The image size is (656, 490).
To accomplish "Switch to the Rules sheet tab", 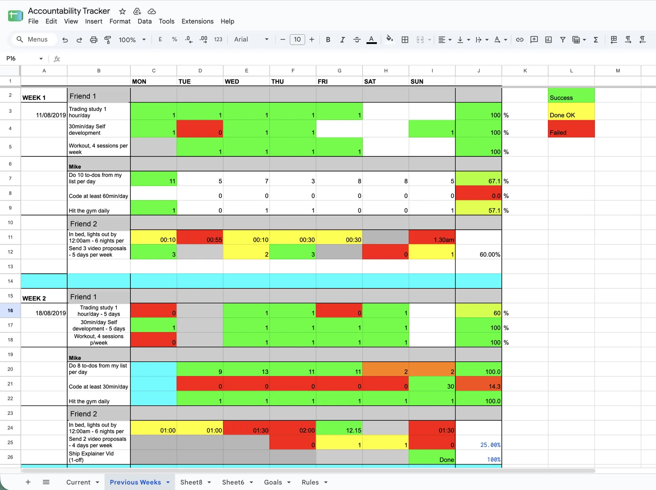I will [x=310, y=482].
